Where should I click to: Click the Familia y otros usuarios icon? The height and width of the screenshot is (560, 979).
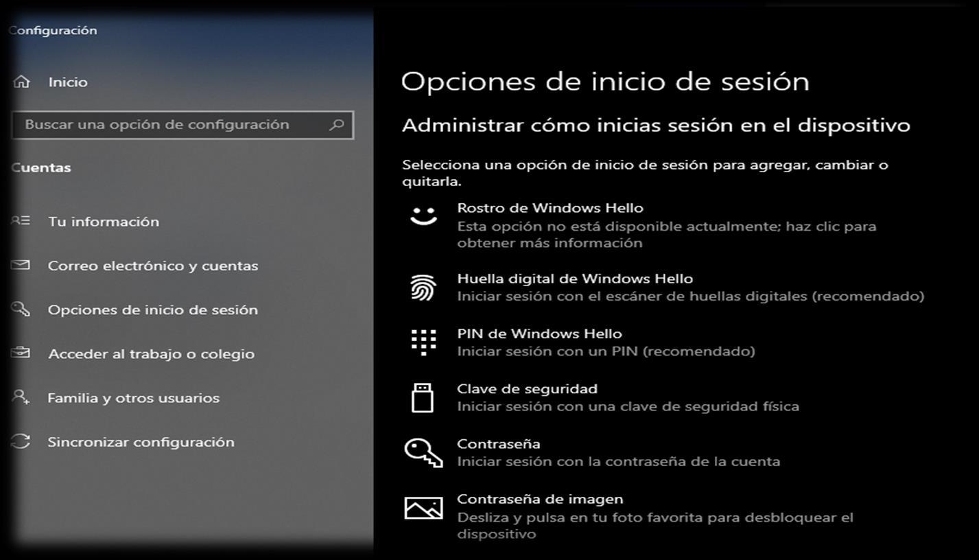21,397
